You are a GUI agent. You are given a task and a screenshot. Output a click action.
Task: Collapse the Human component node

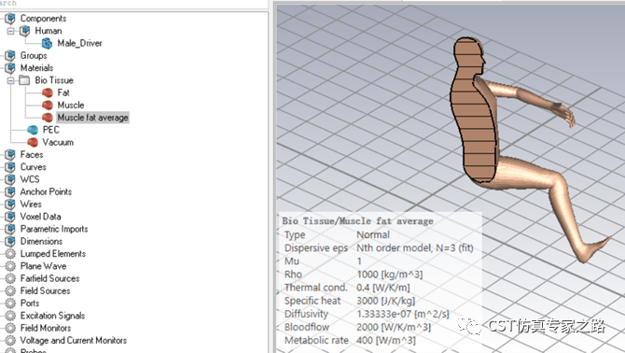(11, 31)
